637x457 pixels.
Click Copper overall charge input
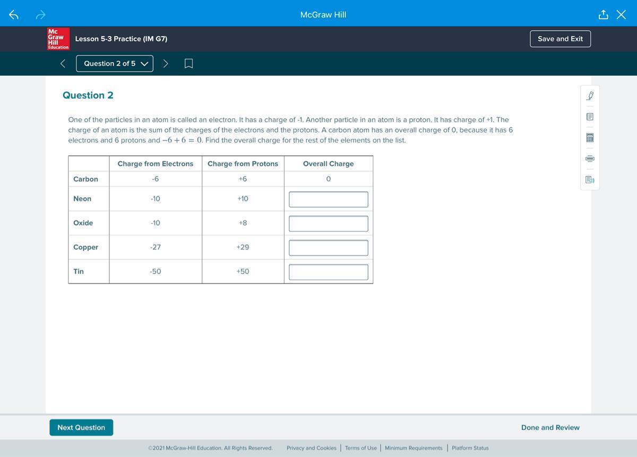click(x=329, y=248)
